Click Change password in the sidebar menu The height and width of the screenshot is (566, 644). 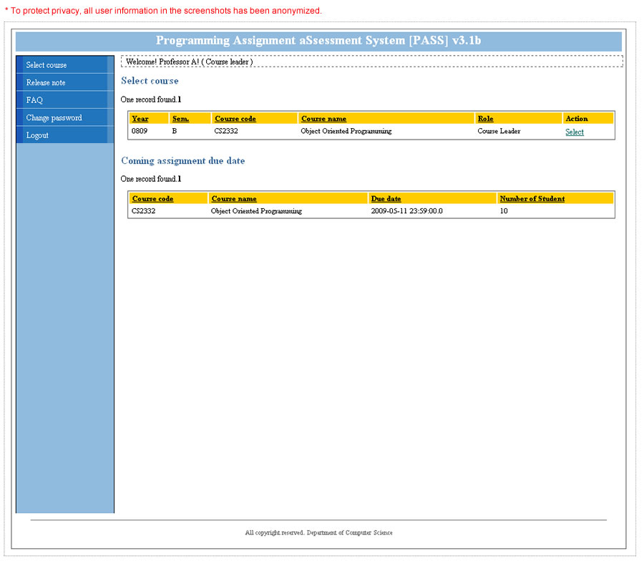click(x=54, y=118)
